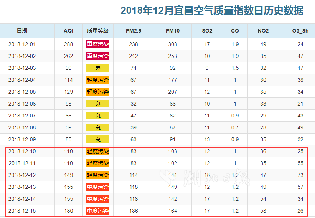Click AQI value 288
This screenshot has height=218, width=315.
click(x=69, y=44)
